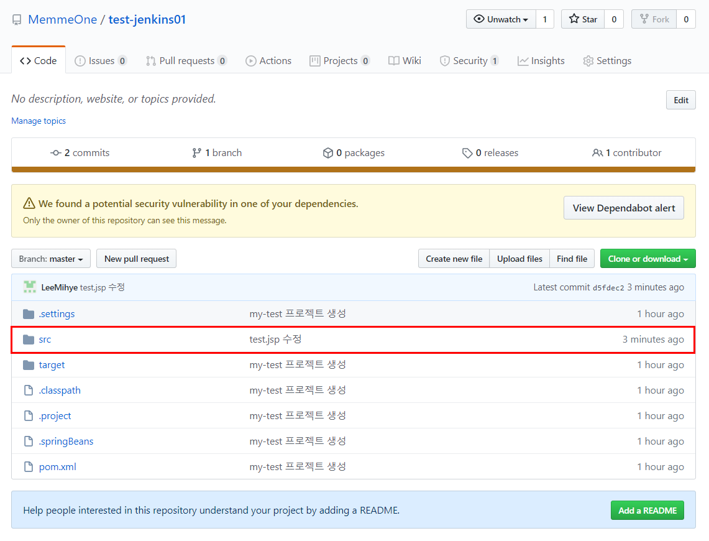Click the Create new file button
The image size is (709, 541).
coord(454,259)
